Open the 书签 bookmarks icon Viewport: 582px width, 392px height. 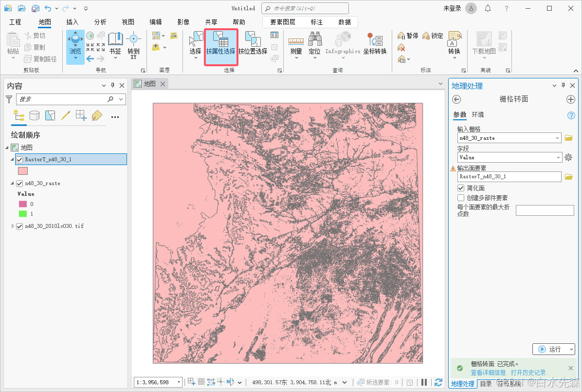click(x=115, y=40)
